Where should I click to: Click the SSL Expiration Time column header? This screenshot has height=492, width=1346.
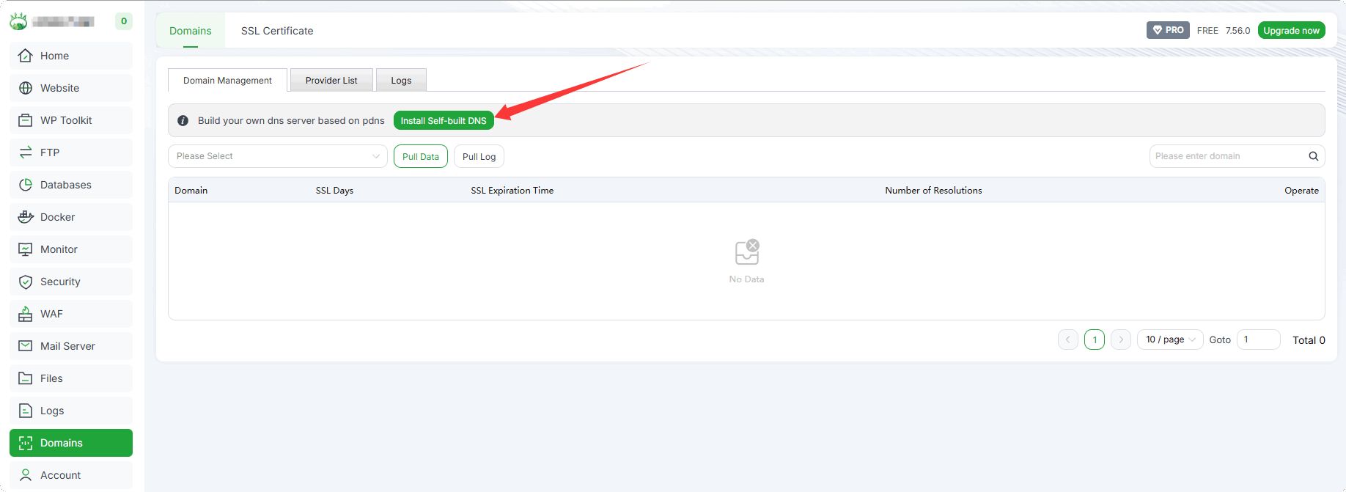coord(512,191)
